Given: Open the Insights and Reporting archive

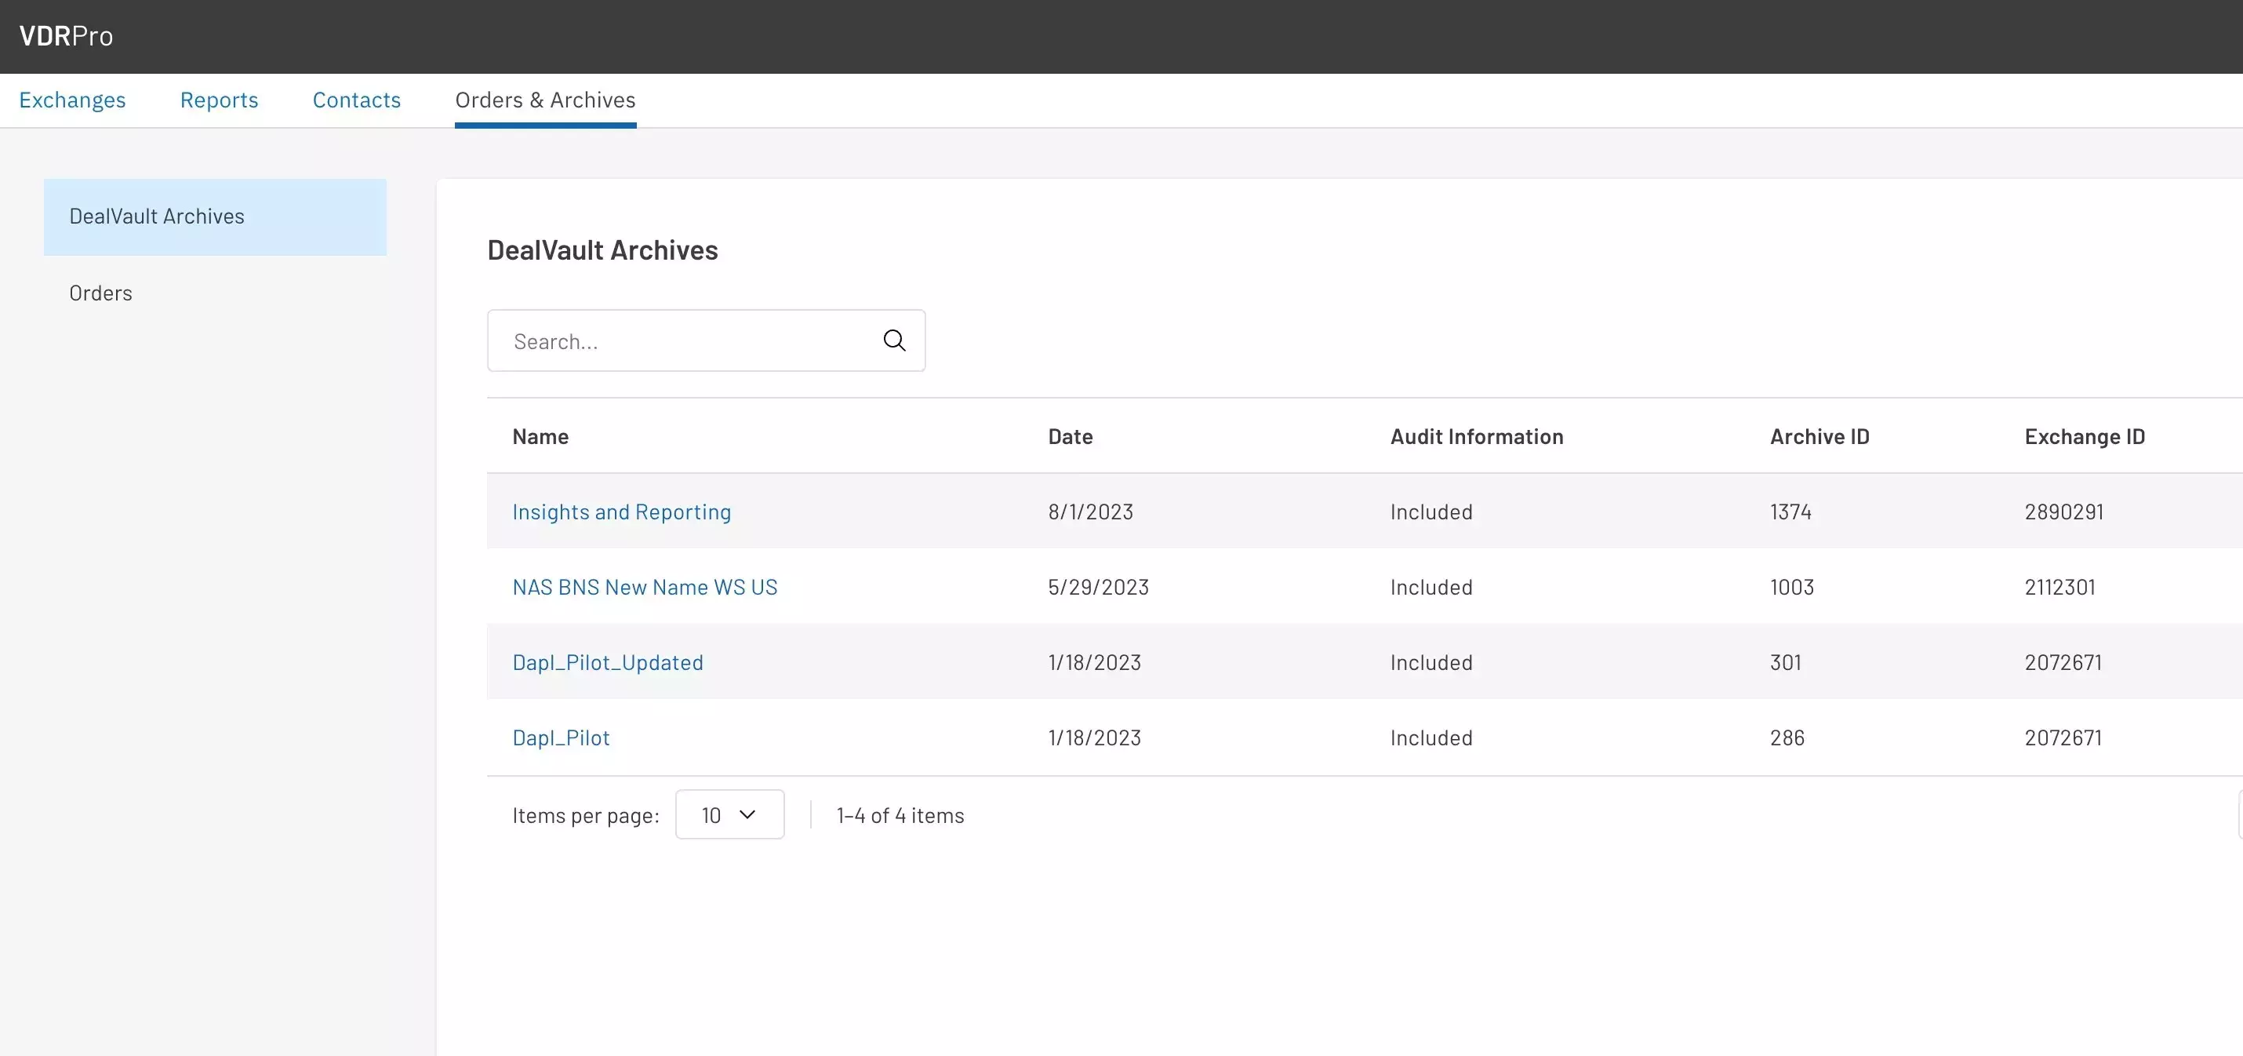Looking at the screenshot, I should (x=621, y=512).
